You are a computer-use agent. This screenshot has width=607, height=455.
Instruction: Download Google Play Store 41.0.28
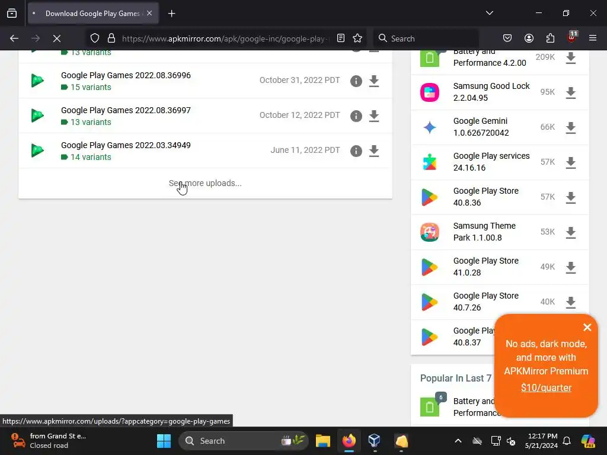click(x=571, y=267)
